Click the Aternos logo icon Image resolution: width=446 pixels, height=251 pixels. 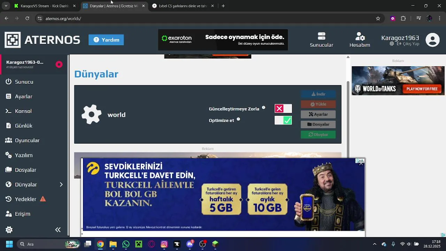tap(13, 40)
